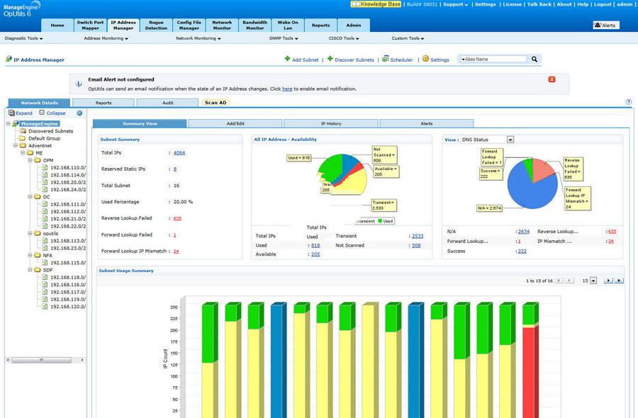638x418 pixels.
Task: Open the IP Address Manager Settings gear icon
Action: pos(425,59)
